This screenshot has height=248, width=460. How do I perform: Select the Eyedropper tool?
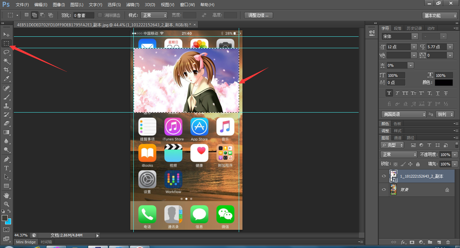(x=6, y=79)
